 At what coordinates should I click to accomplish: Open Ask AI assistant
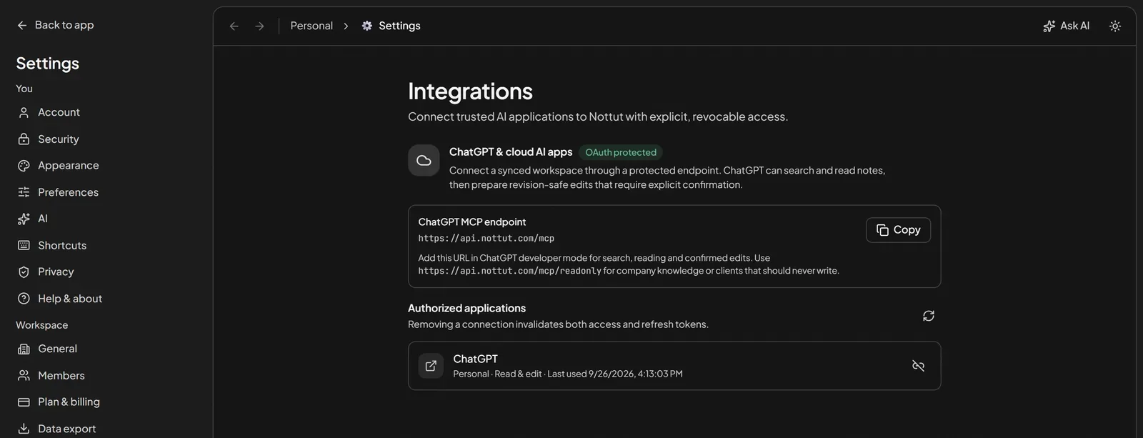tap(1066, 26)
